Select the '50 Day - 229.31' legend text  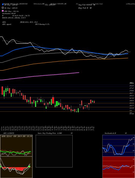(11, 8)
